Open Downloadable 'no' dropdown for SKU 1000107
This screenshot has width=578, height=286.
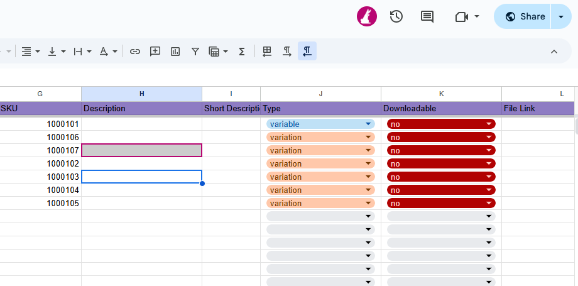click(x=441, y=150)
